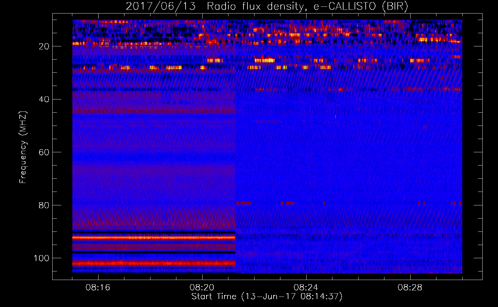Click the 100 frequency tick label
498x307 pixels.
pos(42,258)
